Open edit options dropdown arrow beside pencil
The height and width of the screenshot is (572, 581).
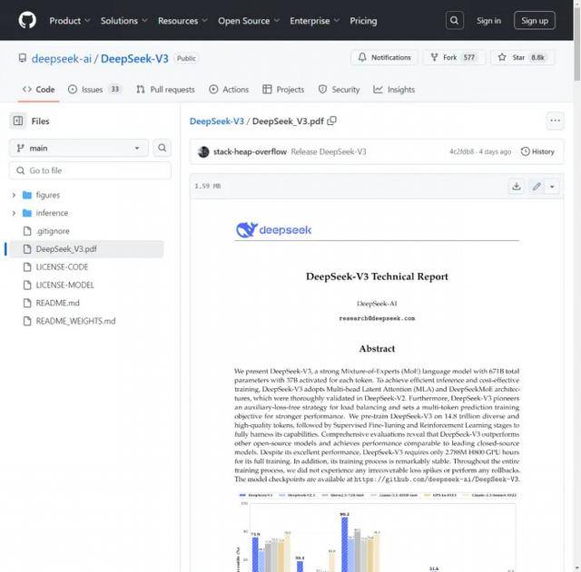tap(552, 186)
